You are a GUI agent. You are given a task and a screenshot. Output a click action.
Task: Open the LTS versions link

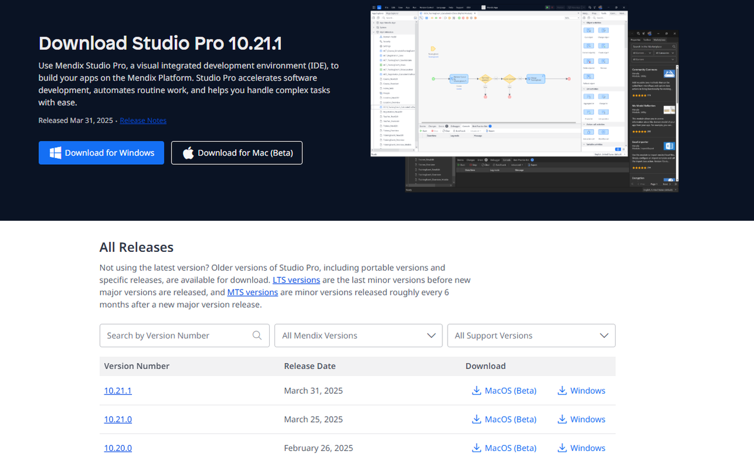point(296,280)
